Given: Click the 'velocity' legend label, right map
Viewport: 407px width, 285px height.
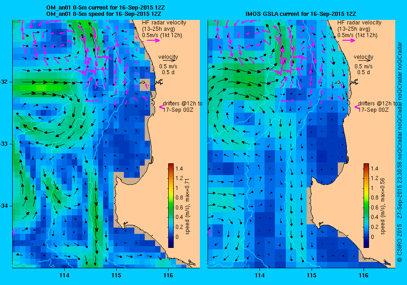Looking at the screenshot, I should click(364, 57).
